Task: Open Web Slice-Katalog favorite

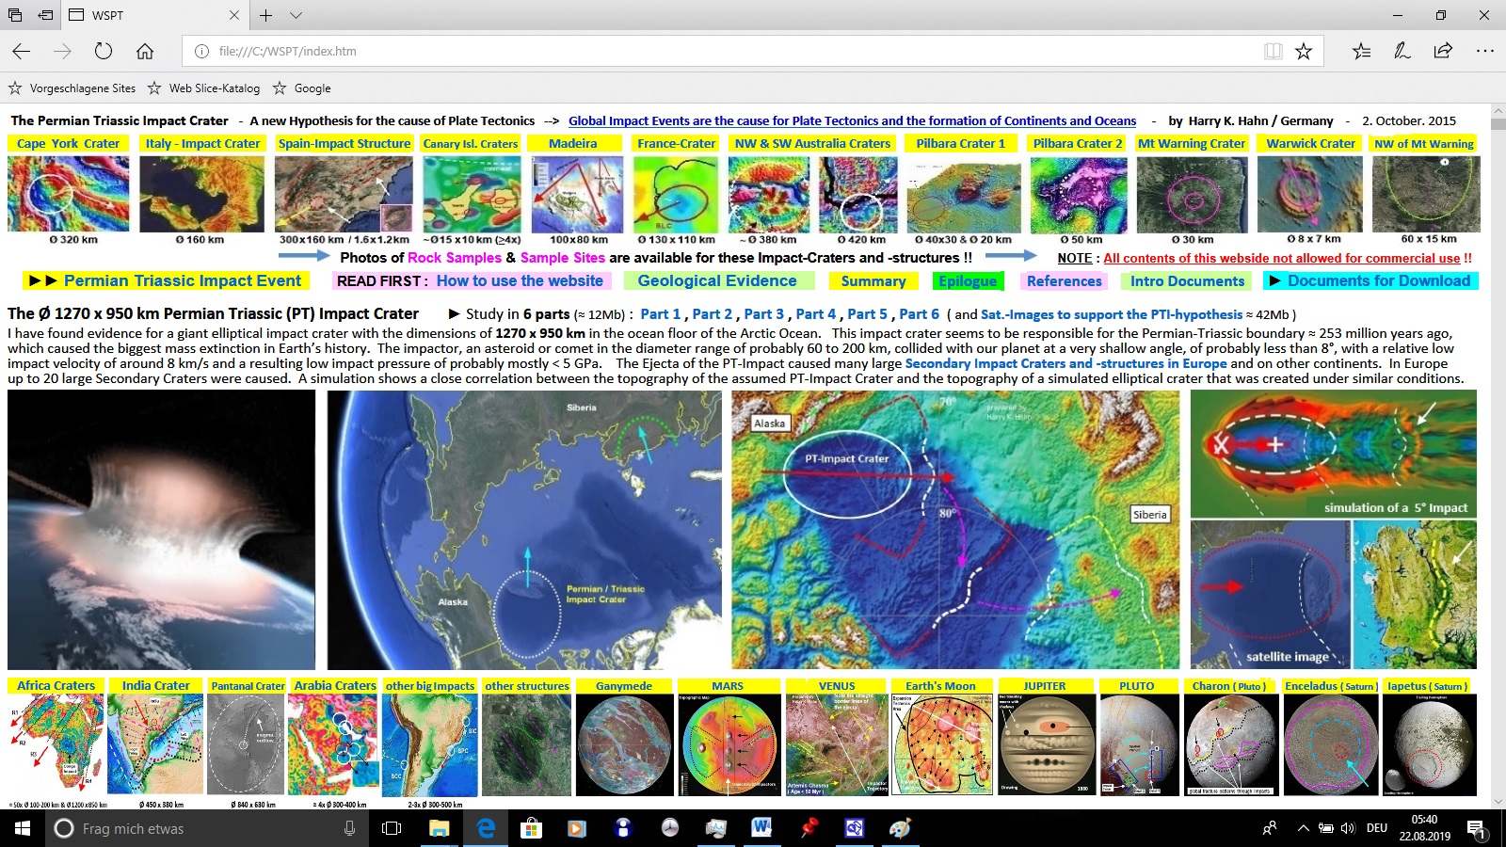Action: 203,88
